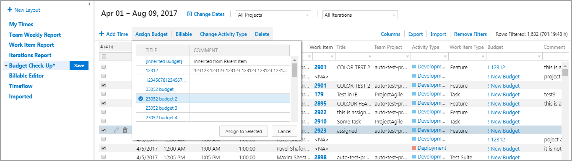The image size is (572, 161).
Task: Click the orange Deployment color square
Action: 414,148
